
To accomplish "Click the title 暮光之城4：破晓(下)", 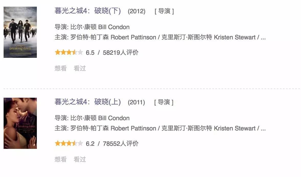I will 88,11.
